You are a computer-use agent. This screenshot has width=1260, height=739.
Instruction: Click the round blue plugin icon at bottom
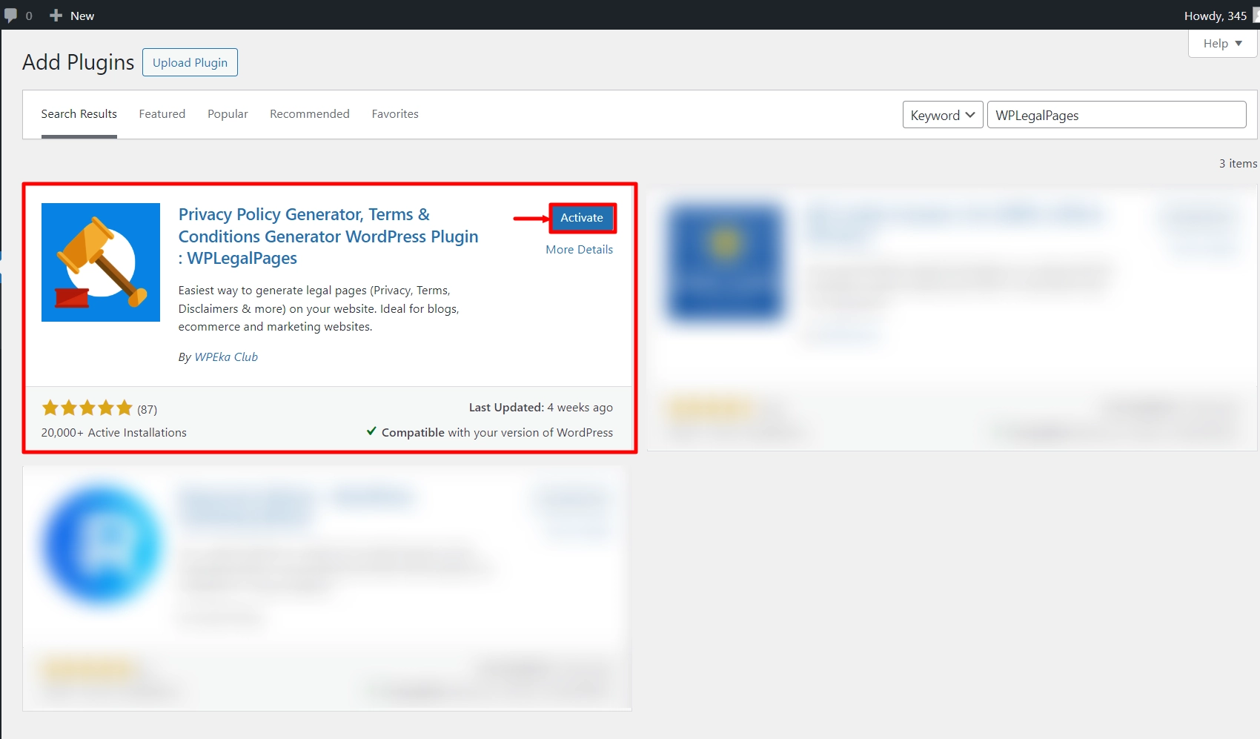coord(100,546)
